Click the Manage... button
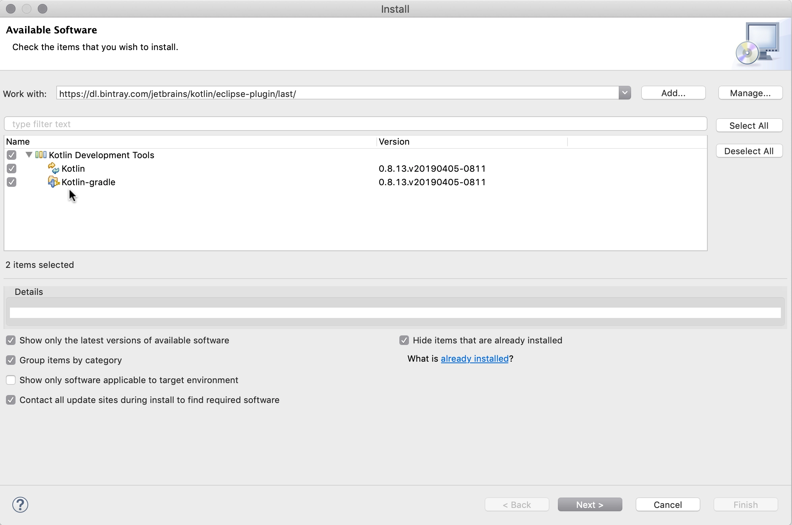Image resolution: width=792 pixels, height=525 pixels. [751, 93]
